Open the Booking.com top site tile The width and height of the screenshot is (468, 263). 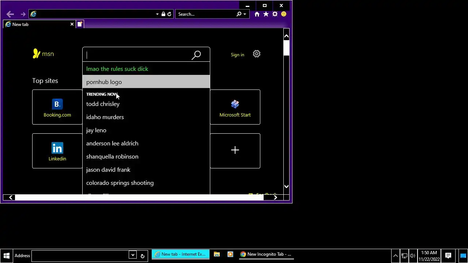pyautogui.click(x=57, y=107)
